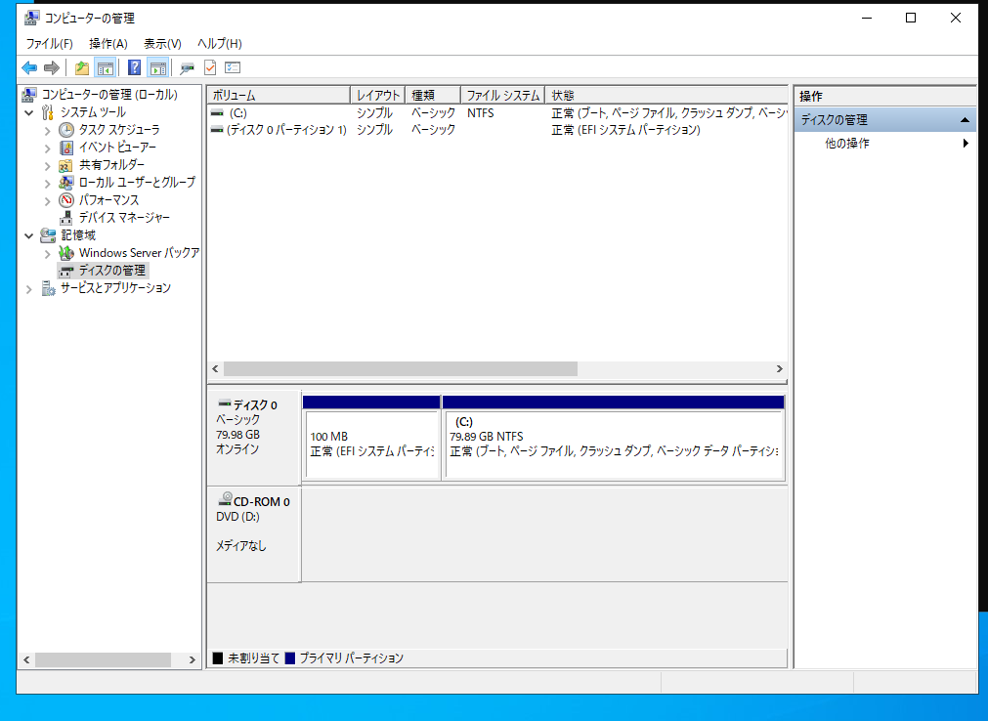Click the blue Help question mark icon
The height and width of the screenshot is (721, 988).
[x=135, y=67]
